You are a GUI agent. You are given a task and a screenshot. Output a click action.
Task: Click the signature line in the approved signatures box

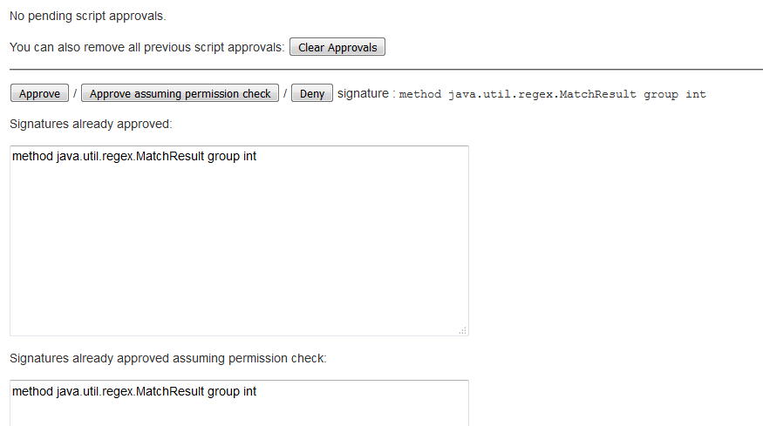(x=134, y=157)
